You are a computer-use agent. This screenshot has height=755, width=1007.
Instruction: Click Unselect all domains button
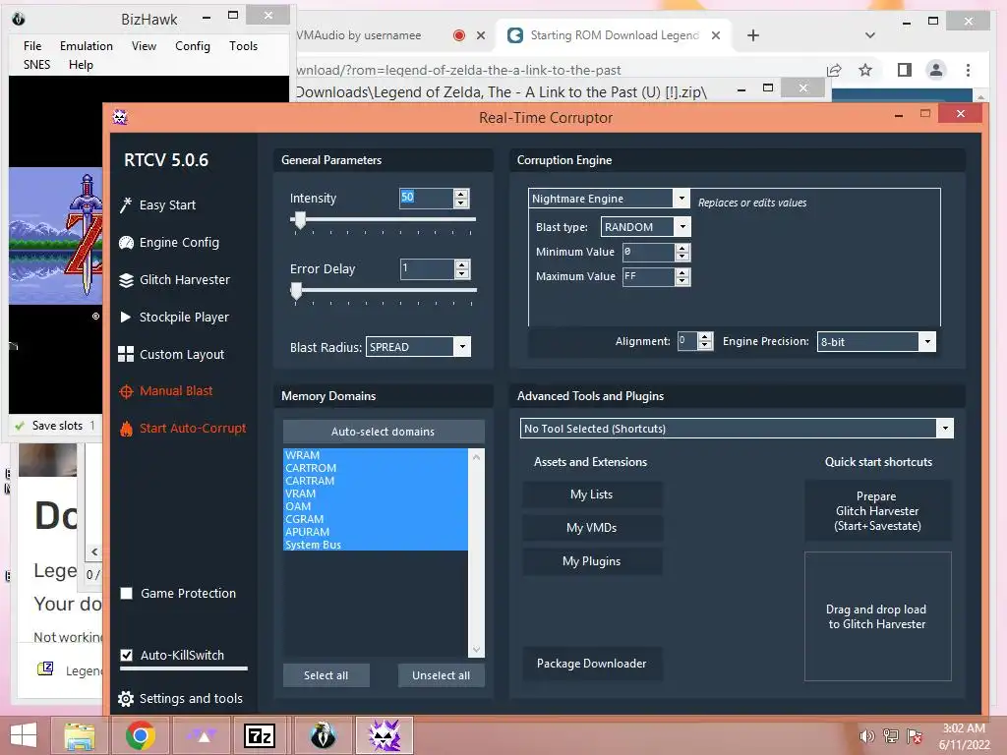tap(442, 675)
